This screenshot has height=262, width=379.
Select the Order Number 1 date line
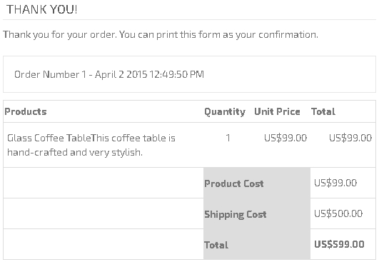(x=109, y=74)
